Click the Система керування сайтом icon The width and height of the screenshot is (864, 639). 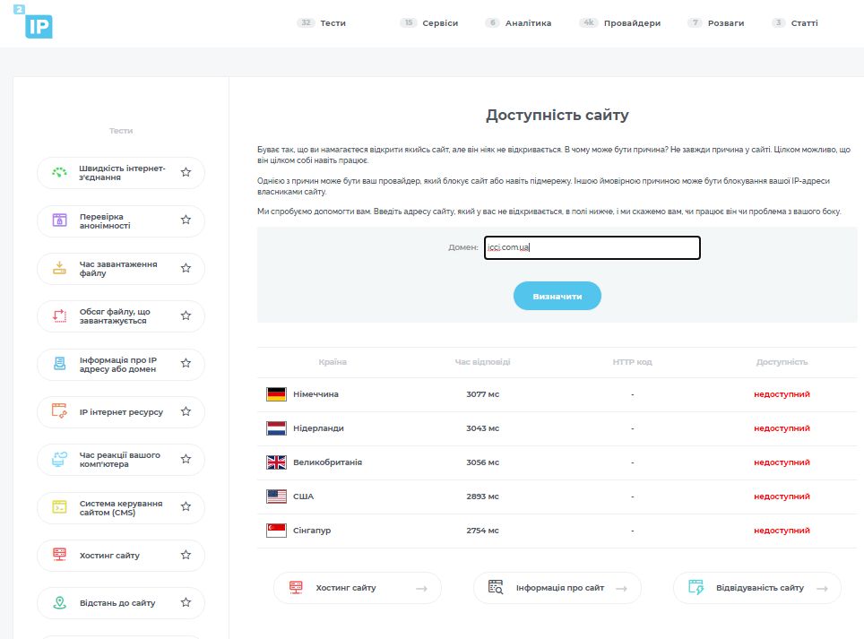click(60, 507)
